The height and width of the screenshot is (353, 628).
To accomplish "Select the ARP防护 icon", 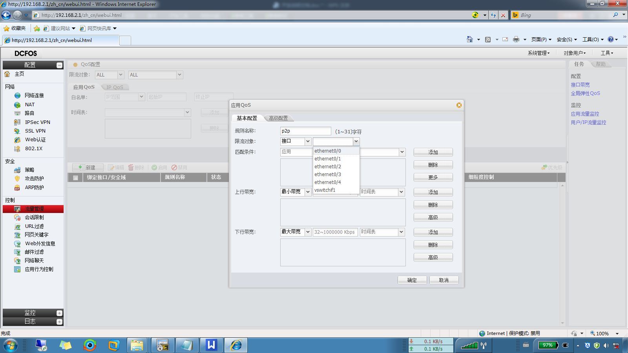I will 17,187.
